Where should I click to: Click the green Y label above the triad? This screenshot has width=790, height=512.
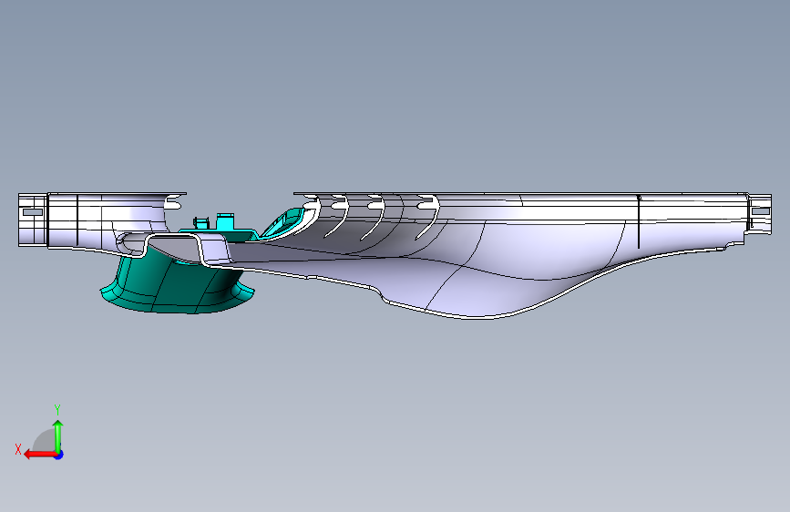(x=57, y=410)
